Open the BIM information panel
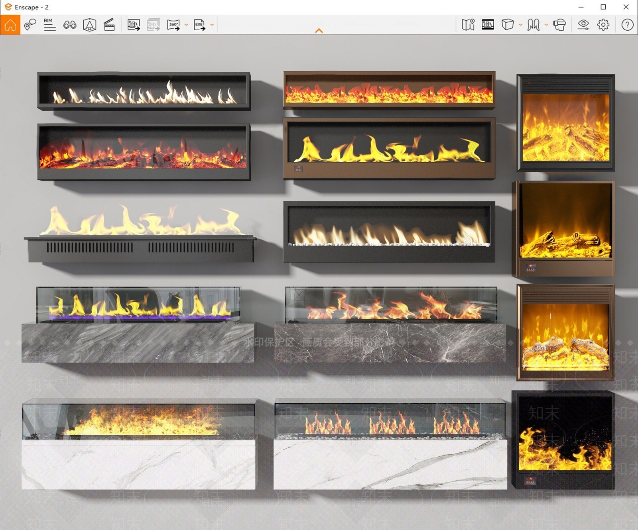The width and height of the screenshot is (638, 530). click(50, 25)
